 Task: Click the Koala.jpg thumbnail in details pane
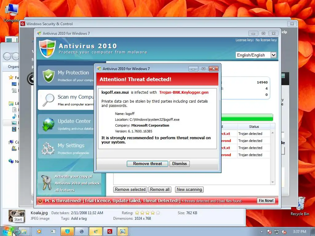17,216
